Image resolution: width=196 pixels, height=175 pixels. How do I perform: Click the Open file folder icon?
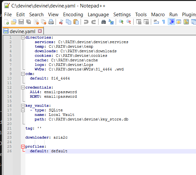(x=13, y=22)
